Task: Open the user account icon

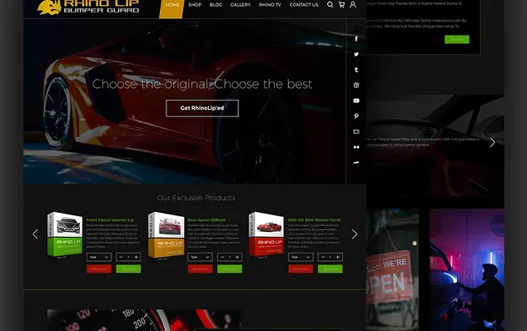Action: [353, 5]
